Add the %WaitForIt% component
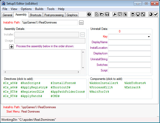The image size is (160, 123). point(99,92)
